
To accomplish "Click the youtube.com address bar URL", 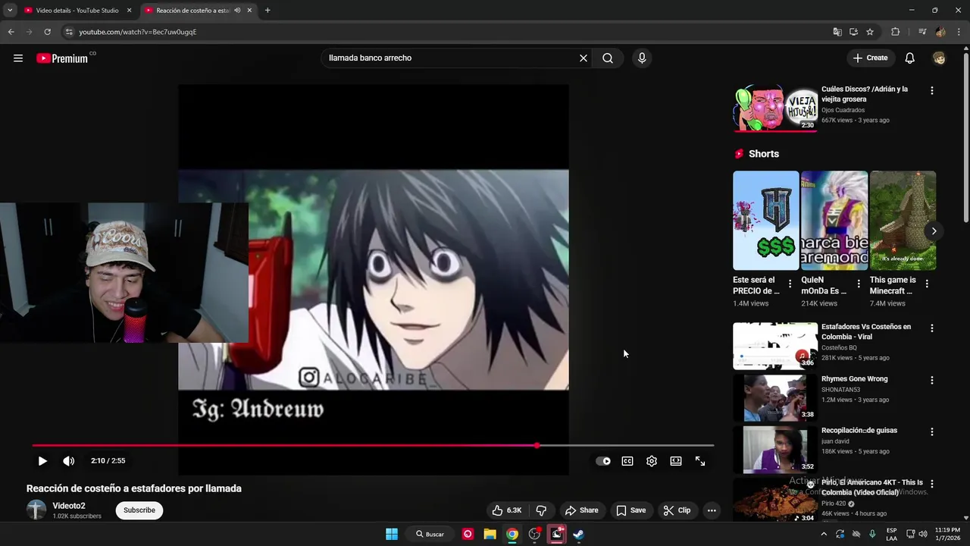I will pos(138,32).
